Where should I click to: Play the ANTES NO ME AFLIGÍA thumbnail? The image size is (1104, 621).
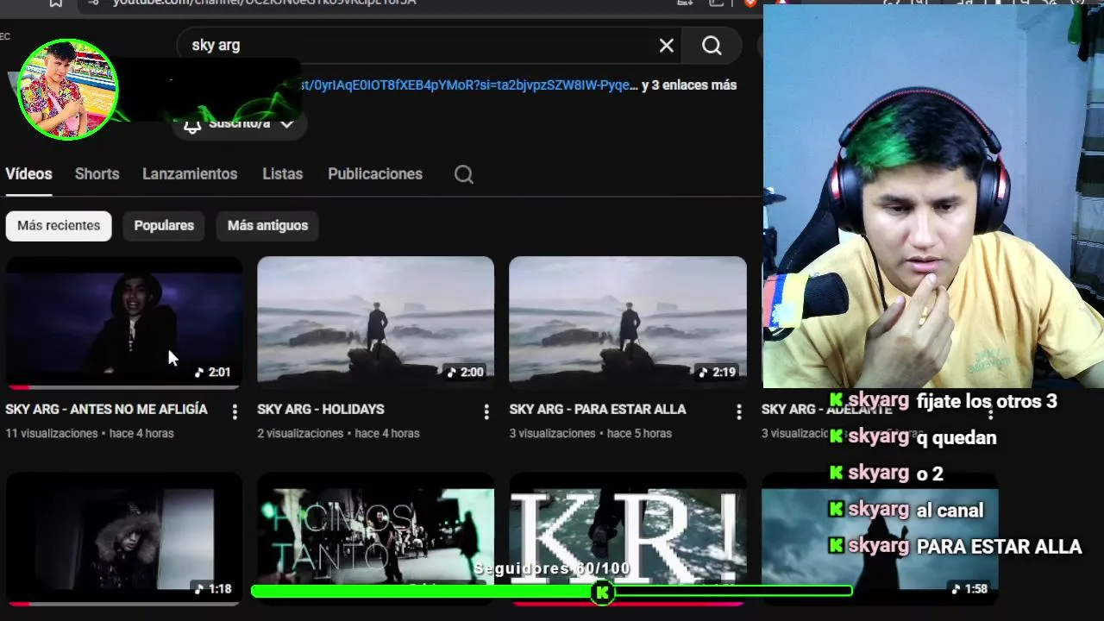click(x=123, y=323)
